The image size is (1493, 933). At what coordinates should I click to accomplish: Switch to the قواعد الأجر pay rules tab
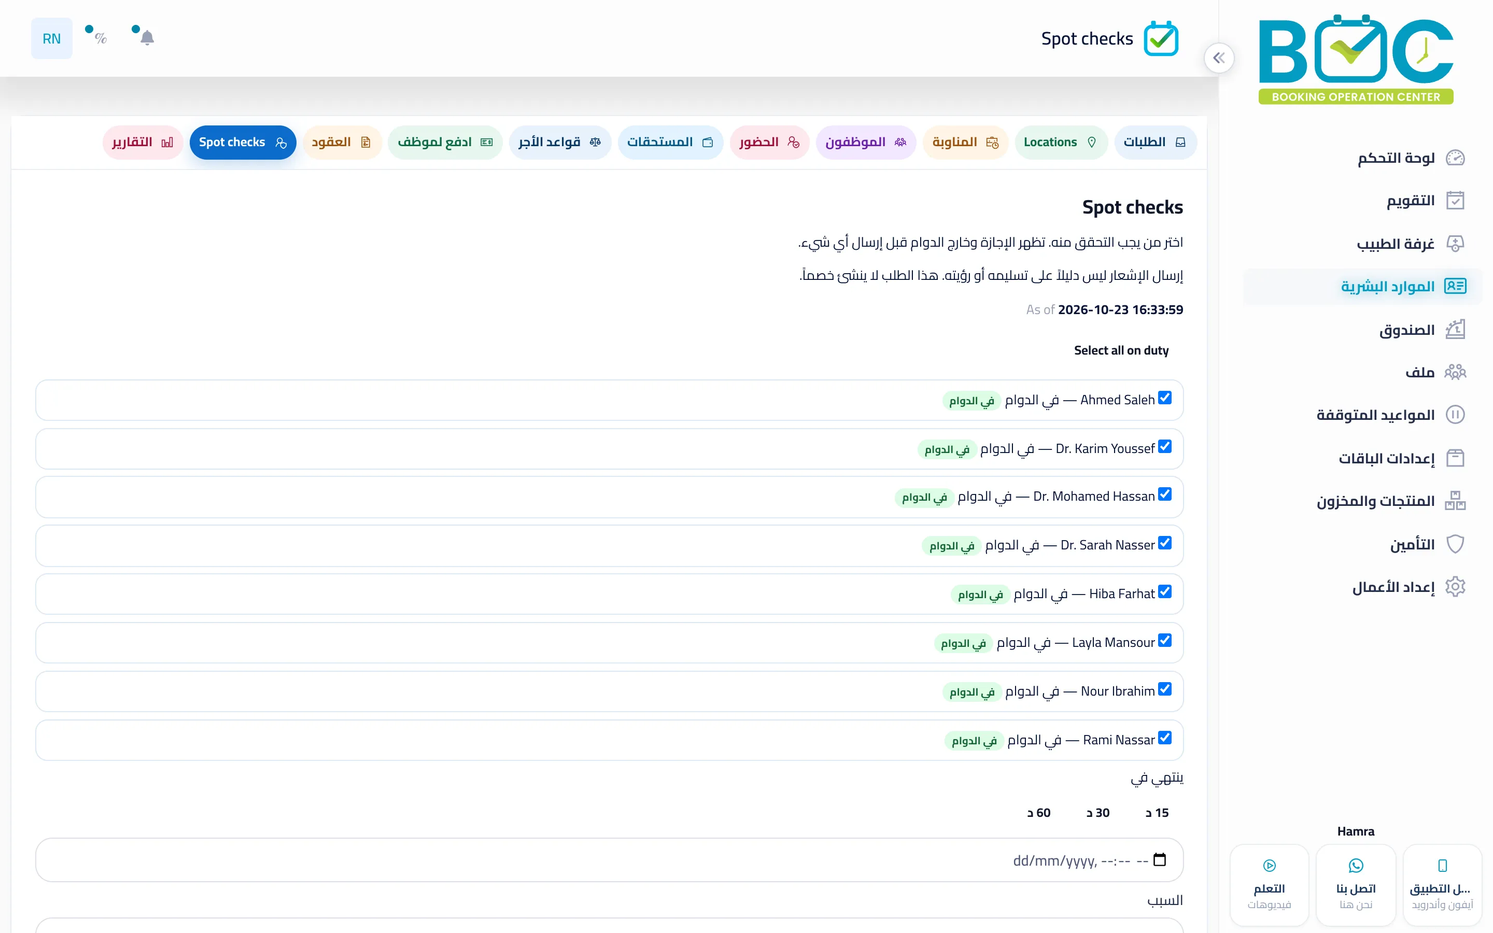tap(559, 143)
